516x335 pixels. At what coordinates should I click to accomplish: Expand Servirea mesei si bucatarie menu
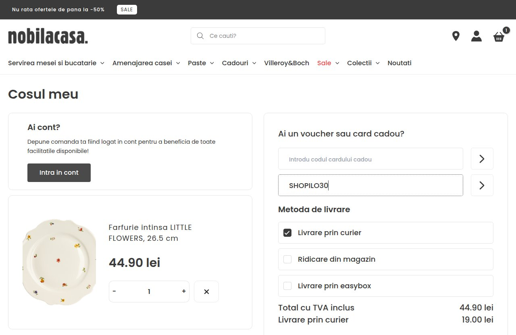click(56, 63)
